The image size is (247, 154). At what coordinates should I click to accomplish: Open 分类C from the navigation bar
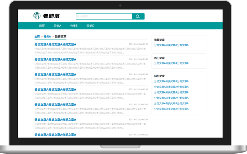pos(90,26)
